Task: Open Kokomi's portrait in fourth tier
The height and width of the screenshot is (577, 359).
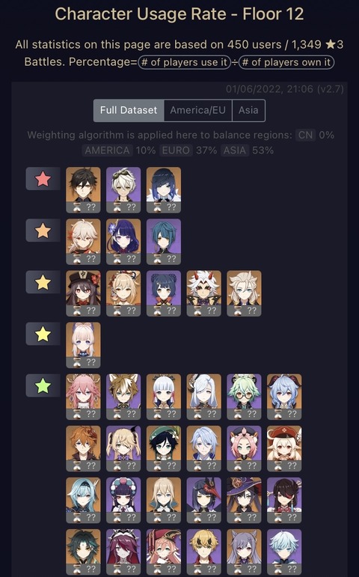Action: (83, 345)
